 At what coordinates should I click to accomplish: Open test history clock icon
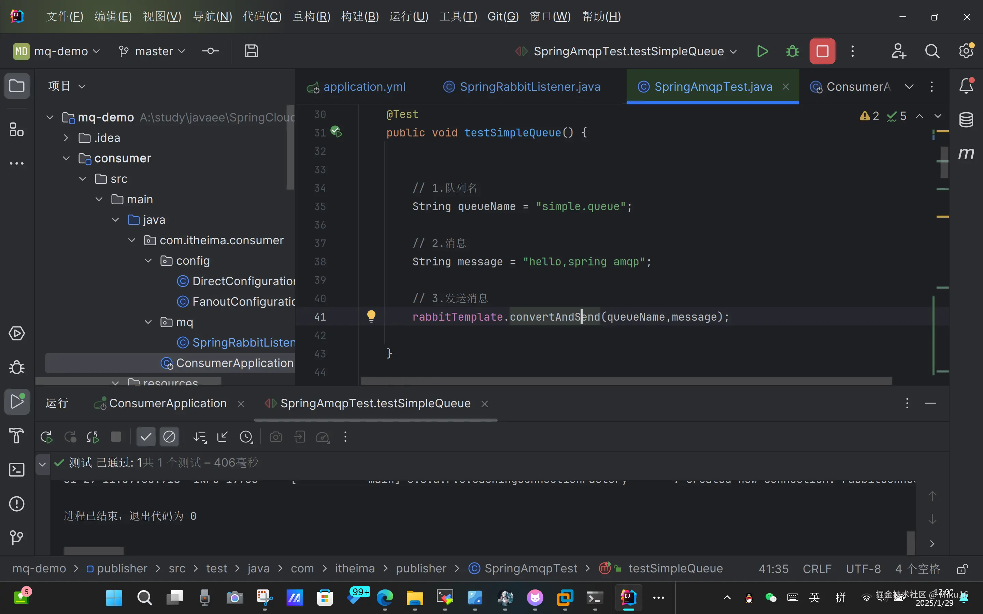[246, 437]
